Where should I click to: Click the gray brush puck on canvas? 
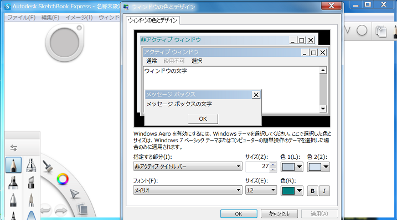point(65,42)
